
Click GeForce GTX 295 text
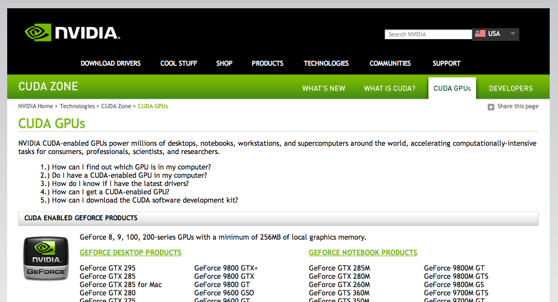point(107,268)
